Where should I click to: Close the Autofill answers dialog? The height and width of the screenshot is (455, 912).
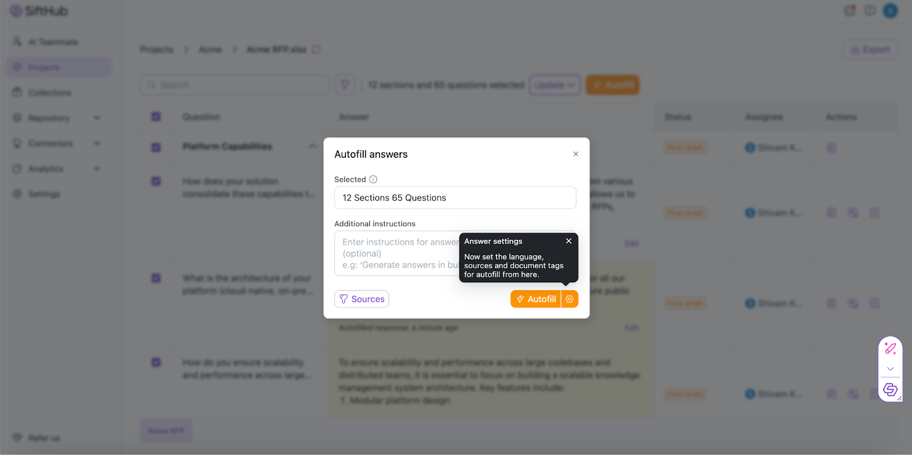point(576,154)
